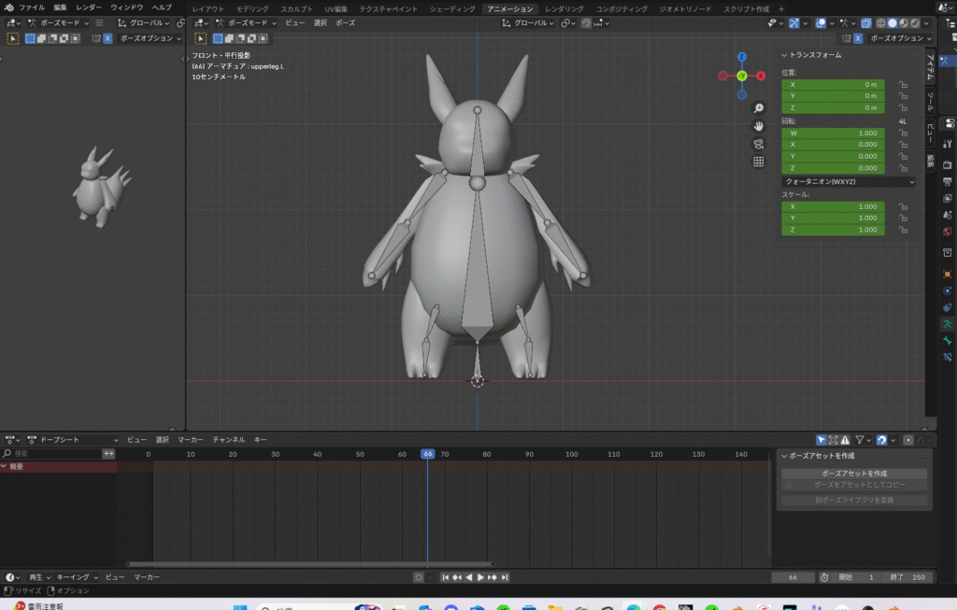Toggle X-axis mirror in pose options

856,38
